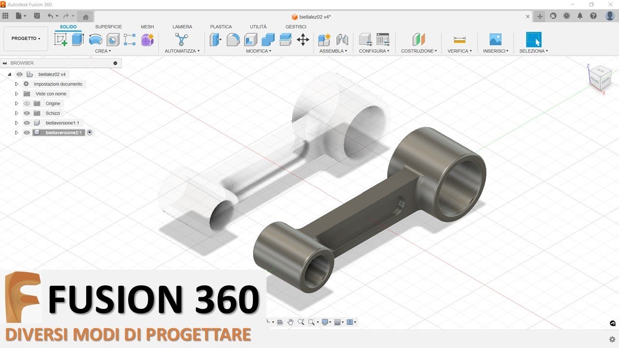
Task: Click the Change Parameters table icon
Action: click(383, 40)
